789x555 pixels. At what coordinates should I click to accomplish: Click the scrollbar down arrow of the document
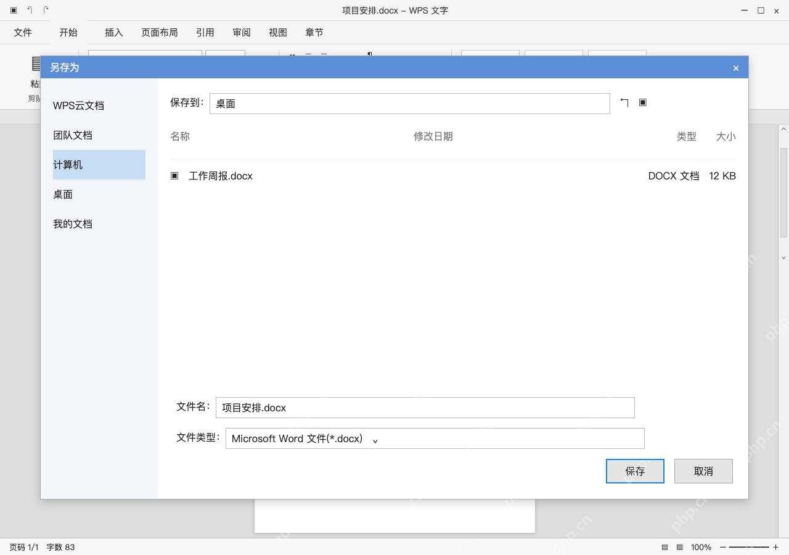[x=784, y=258]
